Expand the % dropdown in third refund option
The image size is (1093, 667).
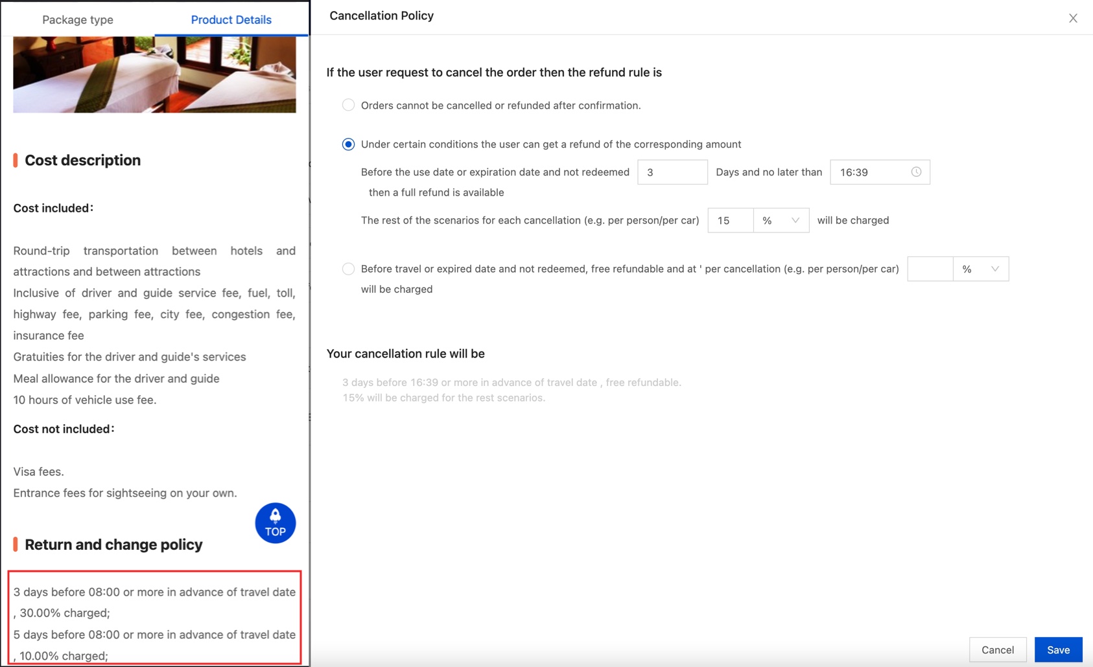980,269
